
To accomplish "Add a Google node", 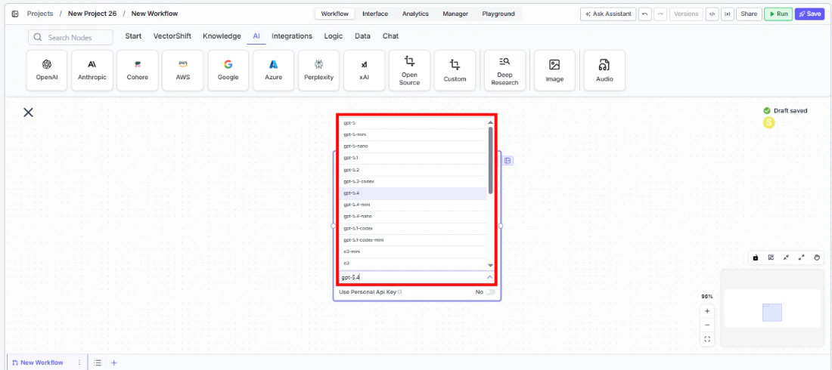I will tap(228, 70).
